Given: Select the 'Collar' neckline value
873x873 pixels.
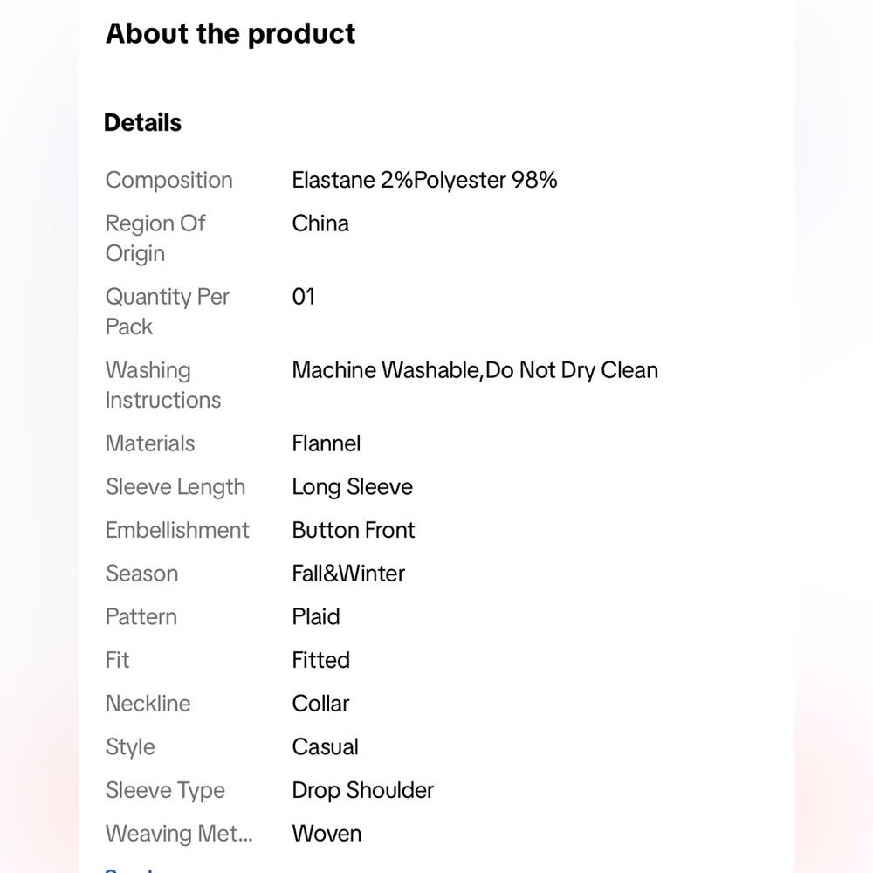Looking at the screenshot, I should point(320,704).
